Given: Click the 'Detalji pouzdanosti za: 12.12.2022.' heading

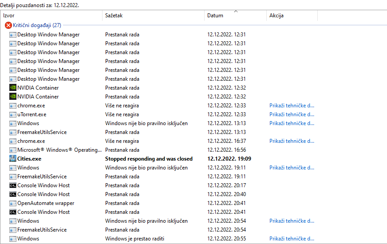Looking at the screenshot, I should click(x=39, y=5).
